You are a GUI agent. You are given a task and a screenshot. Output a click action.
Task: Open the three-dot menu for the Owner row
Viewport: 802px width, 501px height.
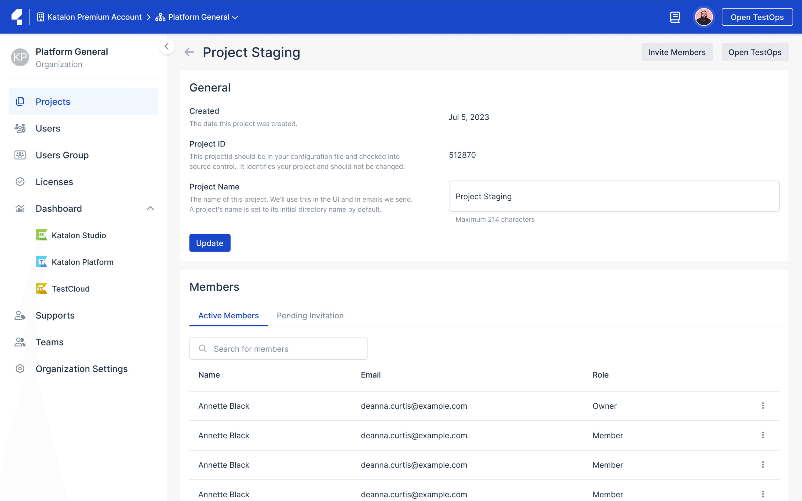(x=763, y=406)
